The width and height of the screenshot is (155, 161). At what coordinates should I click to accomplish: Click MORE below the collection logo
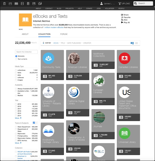(21, 29)
